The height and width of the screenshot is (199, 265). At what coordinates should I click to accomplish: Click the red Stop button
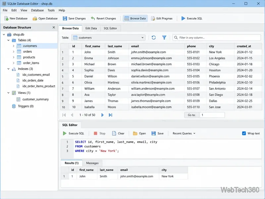click(100, 133)
